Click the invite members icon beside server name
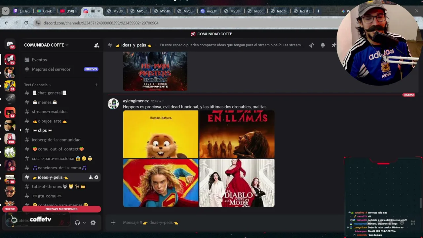This screenshot has width=423, height=238. point(96,45)
